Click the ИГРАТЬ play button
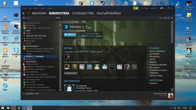This screenshot has height=110, width=196. click(70, 35)
